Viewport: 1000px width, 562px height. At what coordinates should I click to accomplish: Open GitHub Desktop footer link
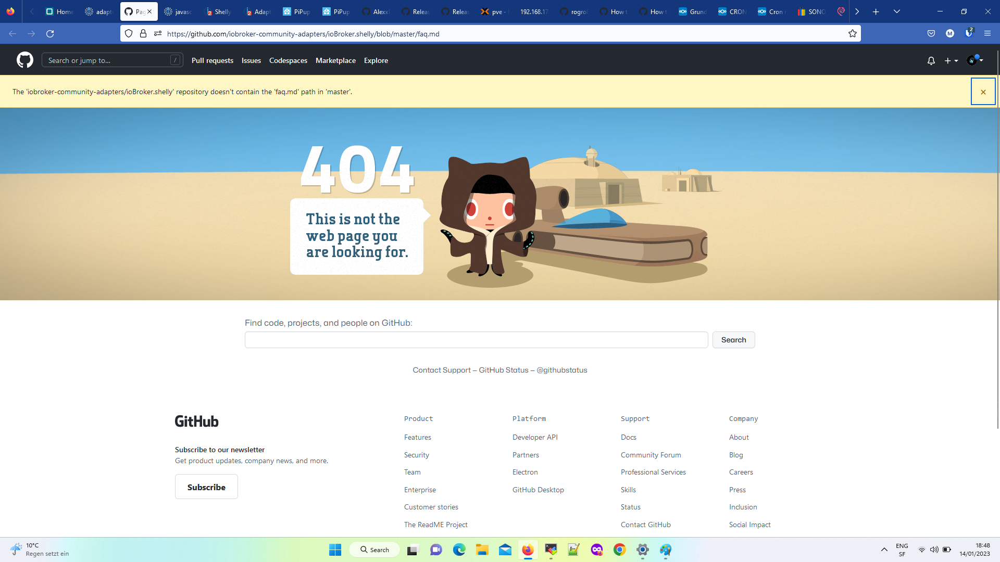pyautogui.click(x=538, y=490)
